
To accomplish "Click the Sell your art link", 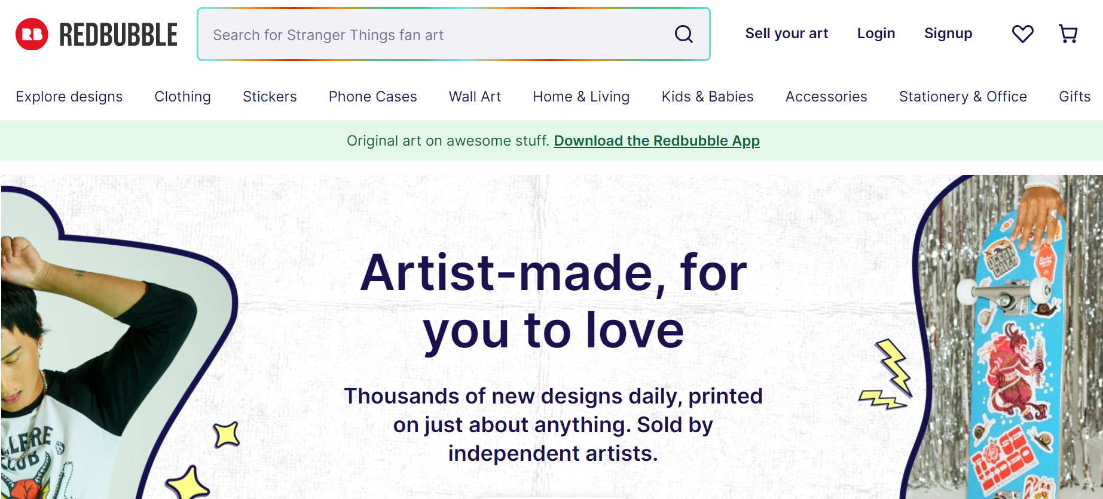I will (x=786, y=33).
